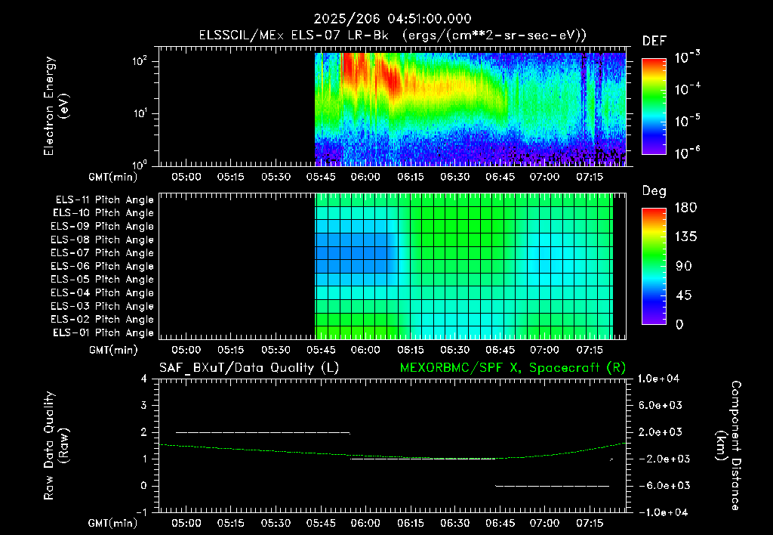The width and height of the screenshot is (773, 535).
Task: Click the white data quality line at level 2
Action: pos(263,432)
